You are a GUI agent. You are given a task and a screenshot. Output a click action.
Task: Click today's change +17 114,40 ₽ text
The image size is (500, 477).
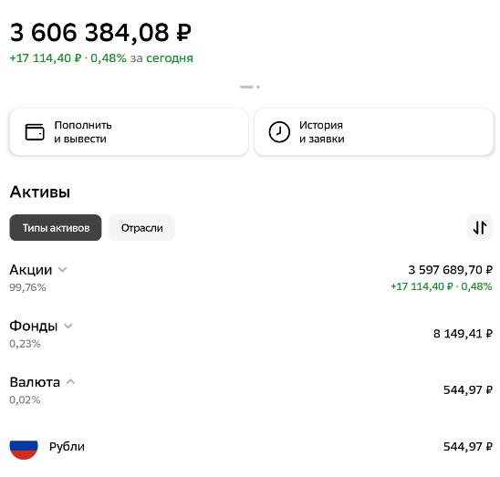[x=46, y=58]
